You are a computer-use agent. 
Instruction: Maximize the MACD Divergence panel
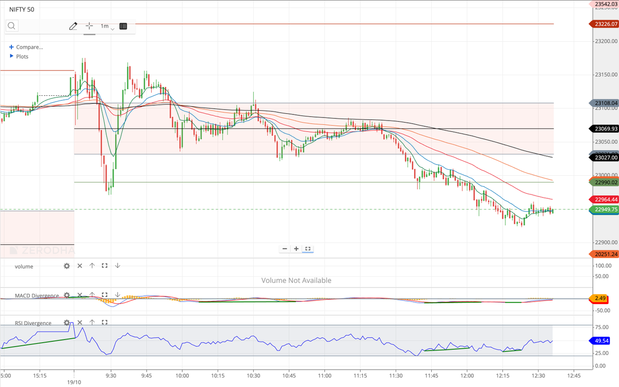pos(105,295)
